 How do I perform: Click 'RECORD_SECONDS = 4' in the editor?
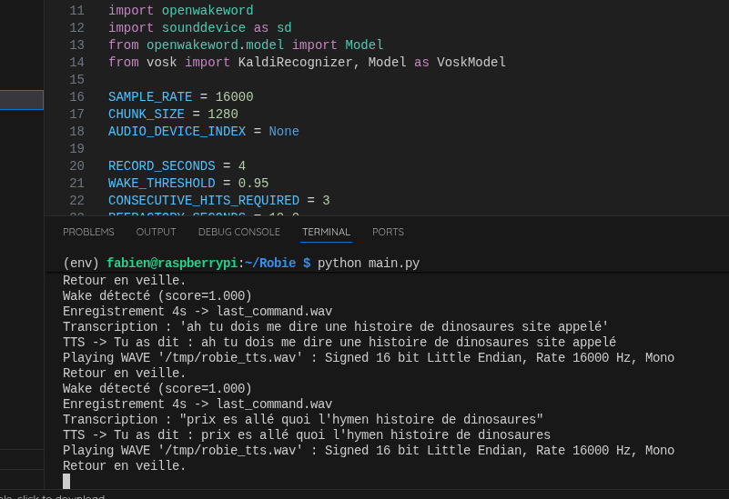point(177,166)
